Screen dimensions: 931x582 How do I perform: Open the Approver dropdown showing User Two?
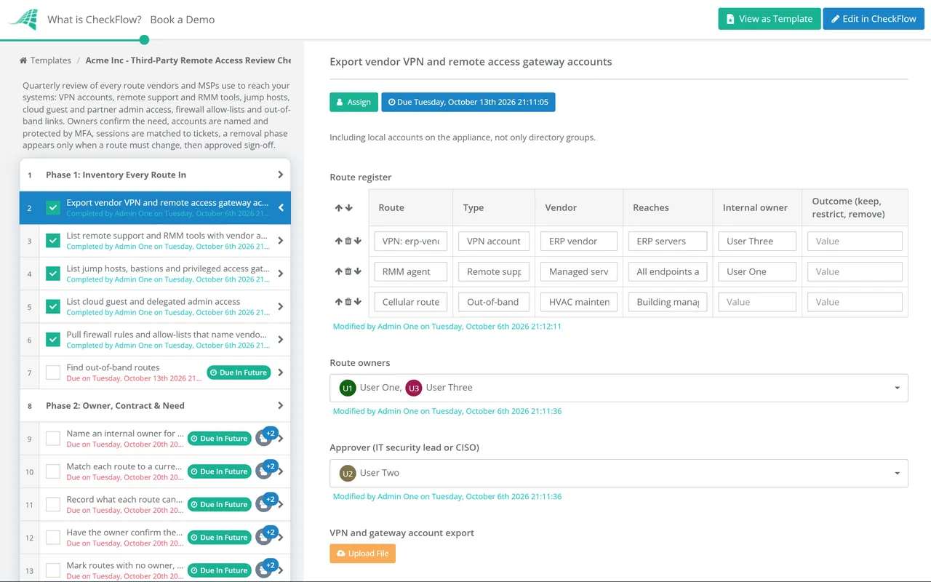click(619, 473)
